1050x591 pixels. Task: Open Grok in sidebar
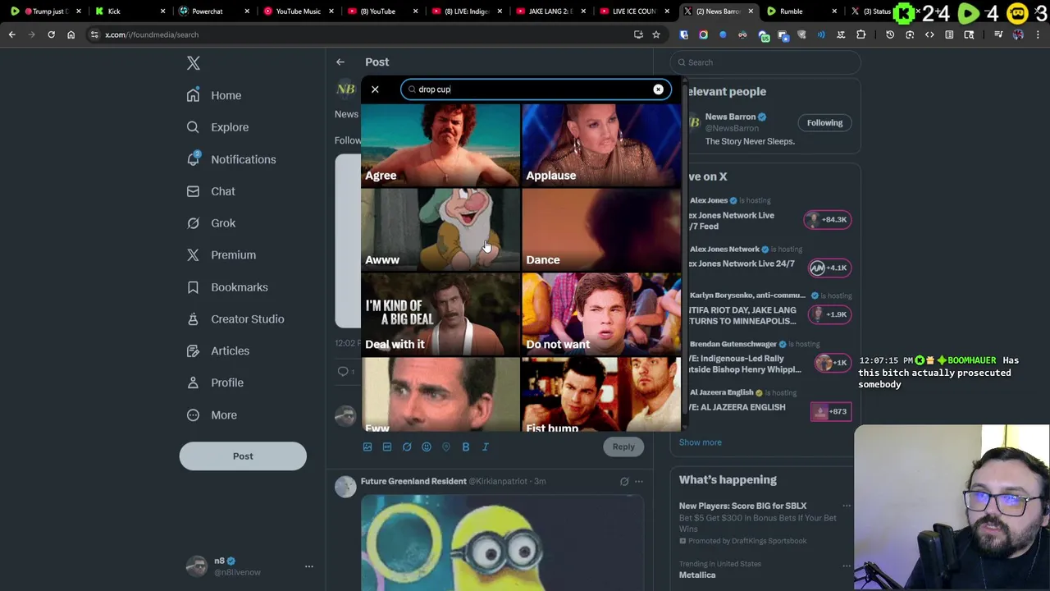211,223
